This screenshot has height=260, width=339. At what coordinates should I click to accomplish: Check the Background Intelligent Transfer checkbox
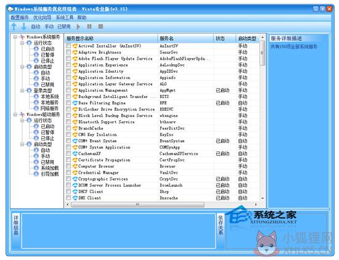click(x=68, y=97)
